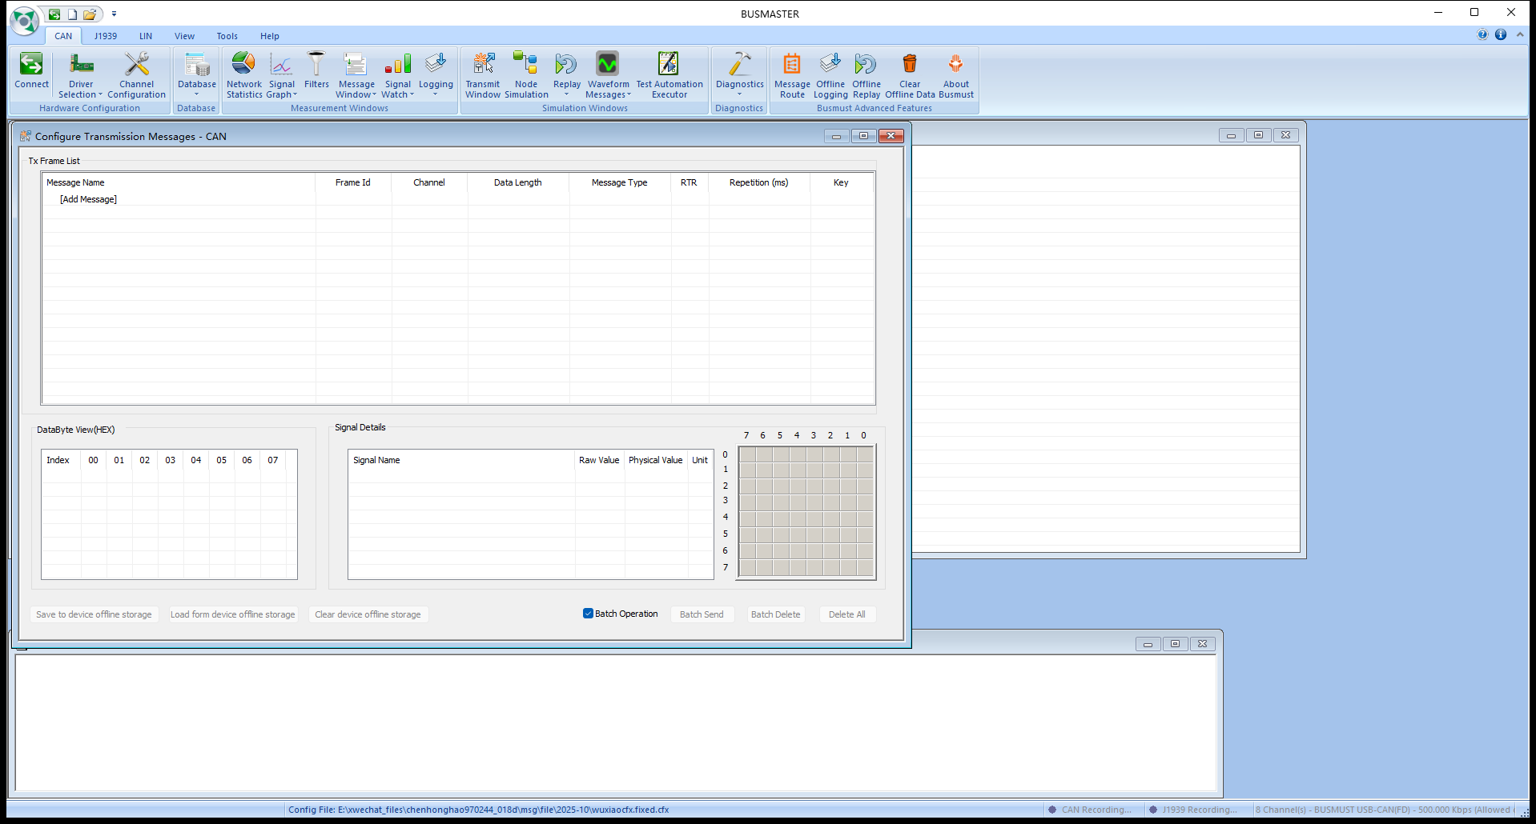Open the Message Window tool
The width and height of the screenshot is (1536, 824).
click(x=356, y=74)
